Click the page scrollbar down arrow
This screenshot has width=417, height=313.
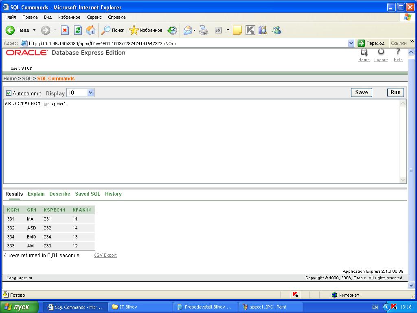pyautogui.click(x=411, y=286)
